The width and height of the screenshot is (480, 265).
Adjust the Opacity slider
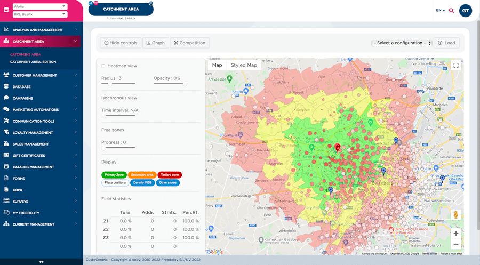(185, 84)
